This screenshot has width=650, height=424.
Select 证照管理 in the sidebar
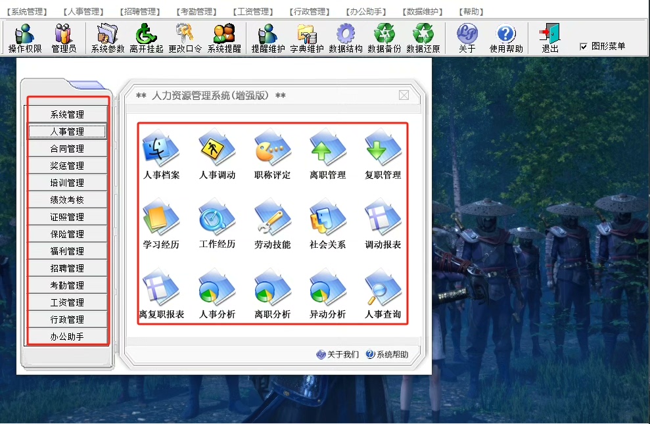pyautogui.click(x=67, y=217)
